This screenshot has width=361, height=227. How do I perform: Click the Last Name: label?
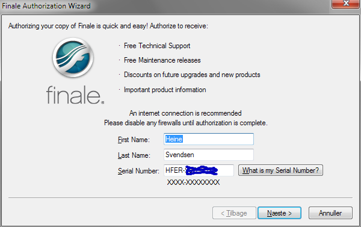point(134,155)
